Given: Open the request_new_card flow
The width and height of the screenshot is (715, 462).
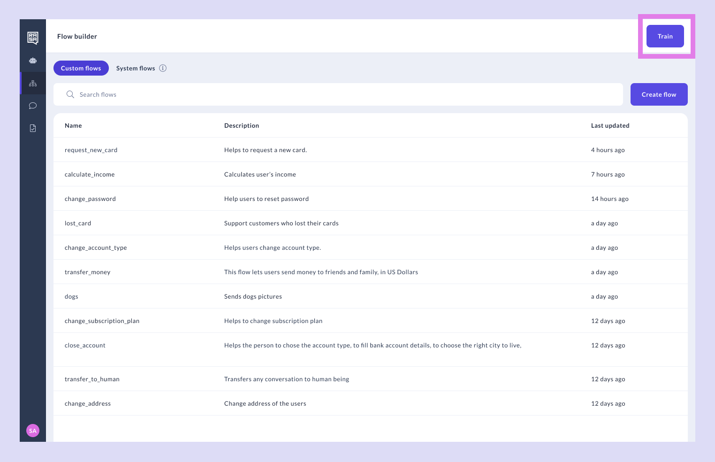Looking at the screenshot, I should click(91, 150).
